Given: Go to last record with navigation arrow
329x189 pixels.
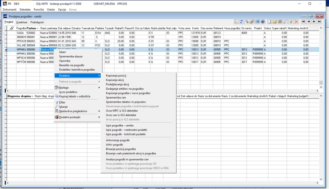Looking at the screenshot, I should (x=319, y=21).
